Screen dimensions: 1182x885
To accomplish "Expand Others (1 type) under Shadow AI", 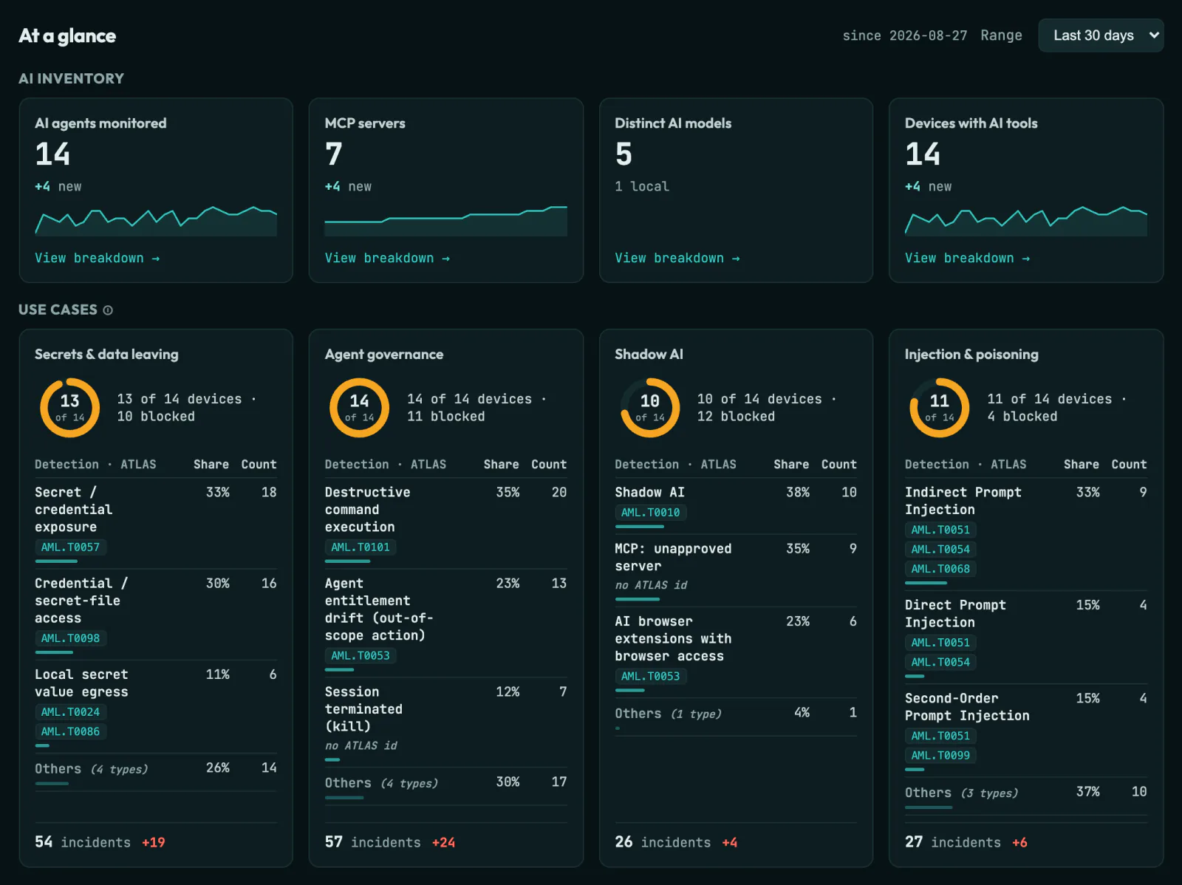I will point(736,716).
